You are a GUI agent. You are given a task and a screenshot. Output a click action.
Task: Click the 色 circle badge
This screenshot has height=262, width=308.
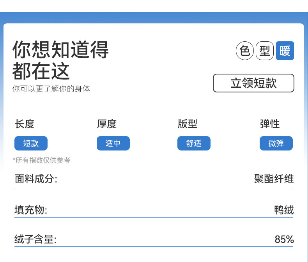pyautogui.click(x=245, y=51)
